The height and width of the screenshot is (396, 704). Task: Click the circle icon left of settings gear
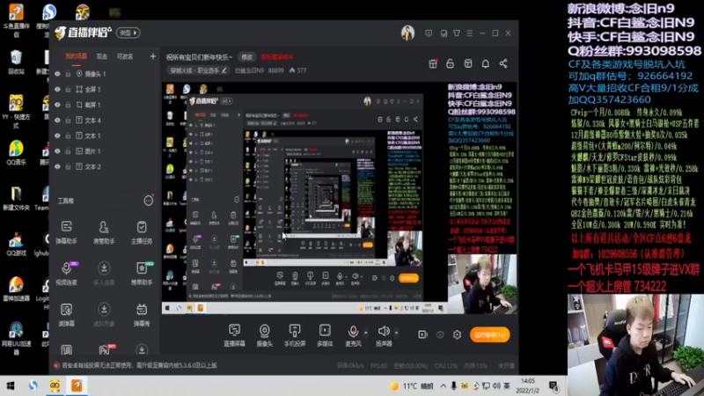coord(440,334)
